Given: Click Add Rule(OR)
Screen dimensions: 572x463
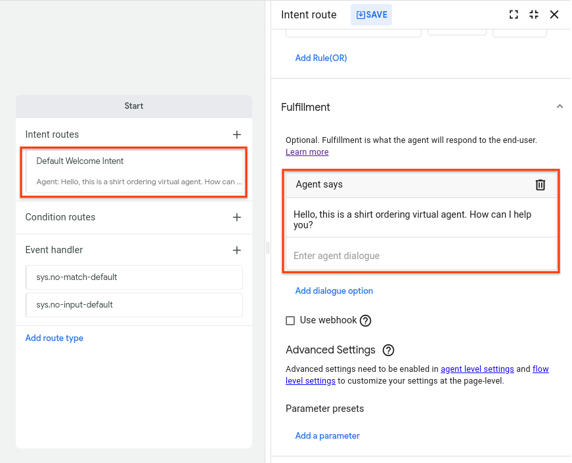Looking at the screenshot, I should click(321, 58).
